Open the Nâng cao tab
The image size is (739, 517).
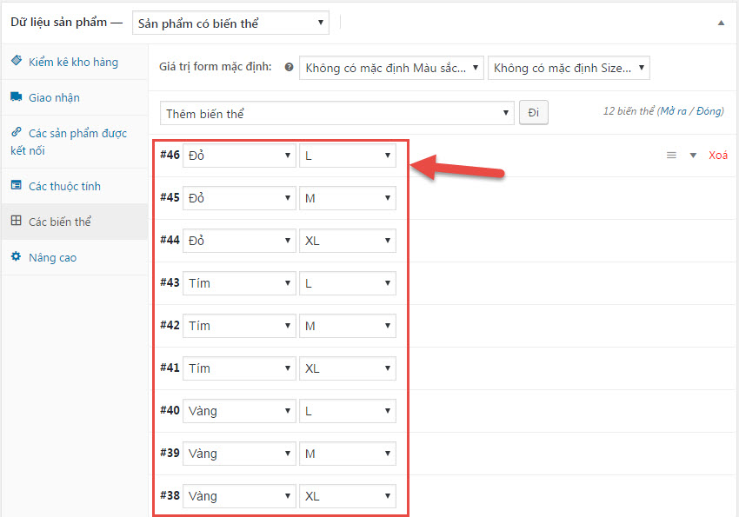coord(75,257)
